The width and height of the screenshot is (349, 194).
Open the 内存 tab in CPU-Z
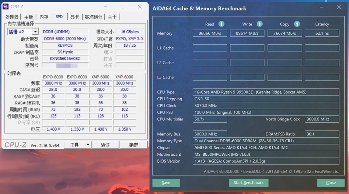(44, 17)
